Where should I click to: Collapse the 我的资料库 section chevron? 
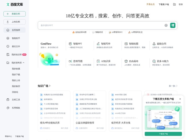click(x=24, y=63)
